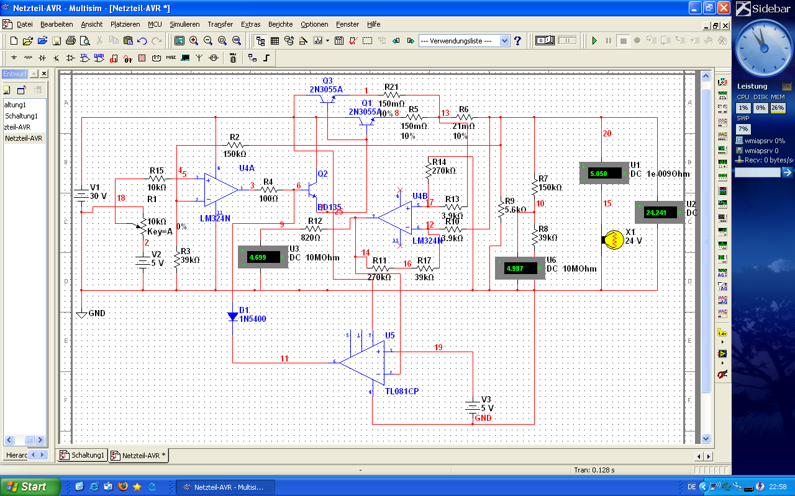Place an electromechanical motor component

coord(214,58)
